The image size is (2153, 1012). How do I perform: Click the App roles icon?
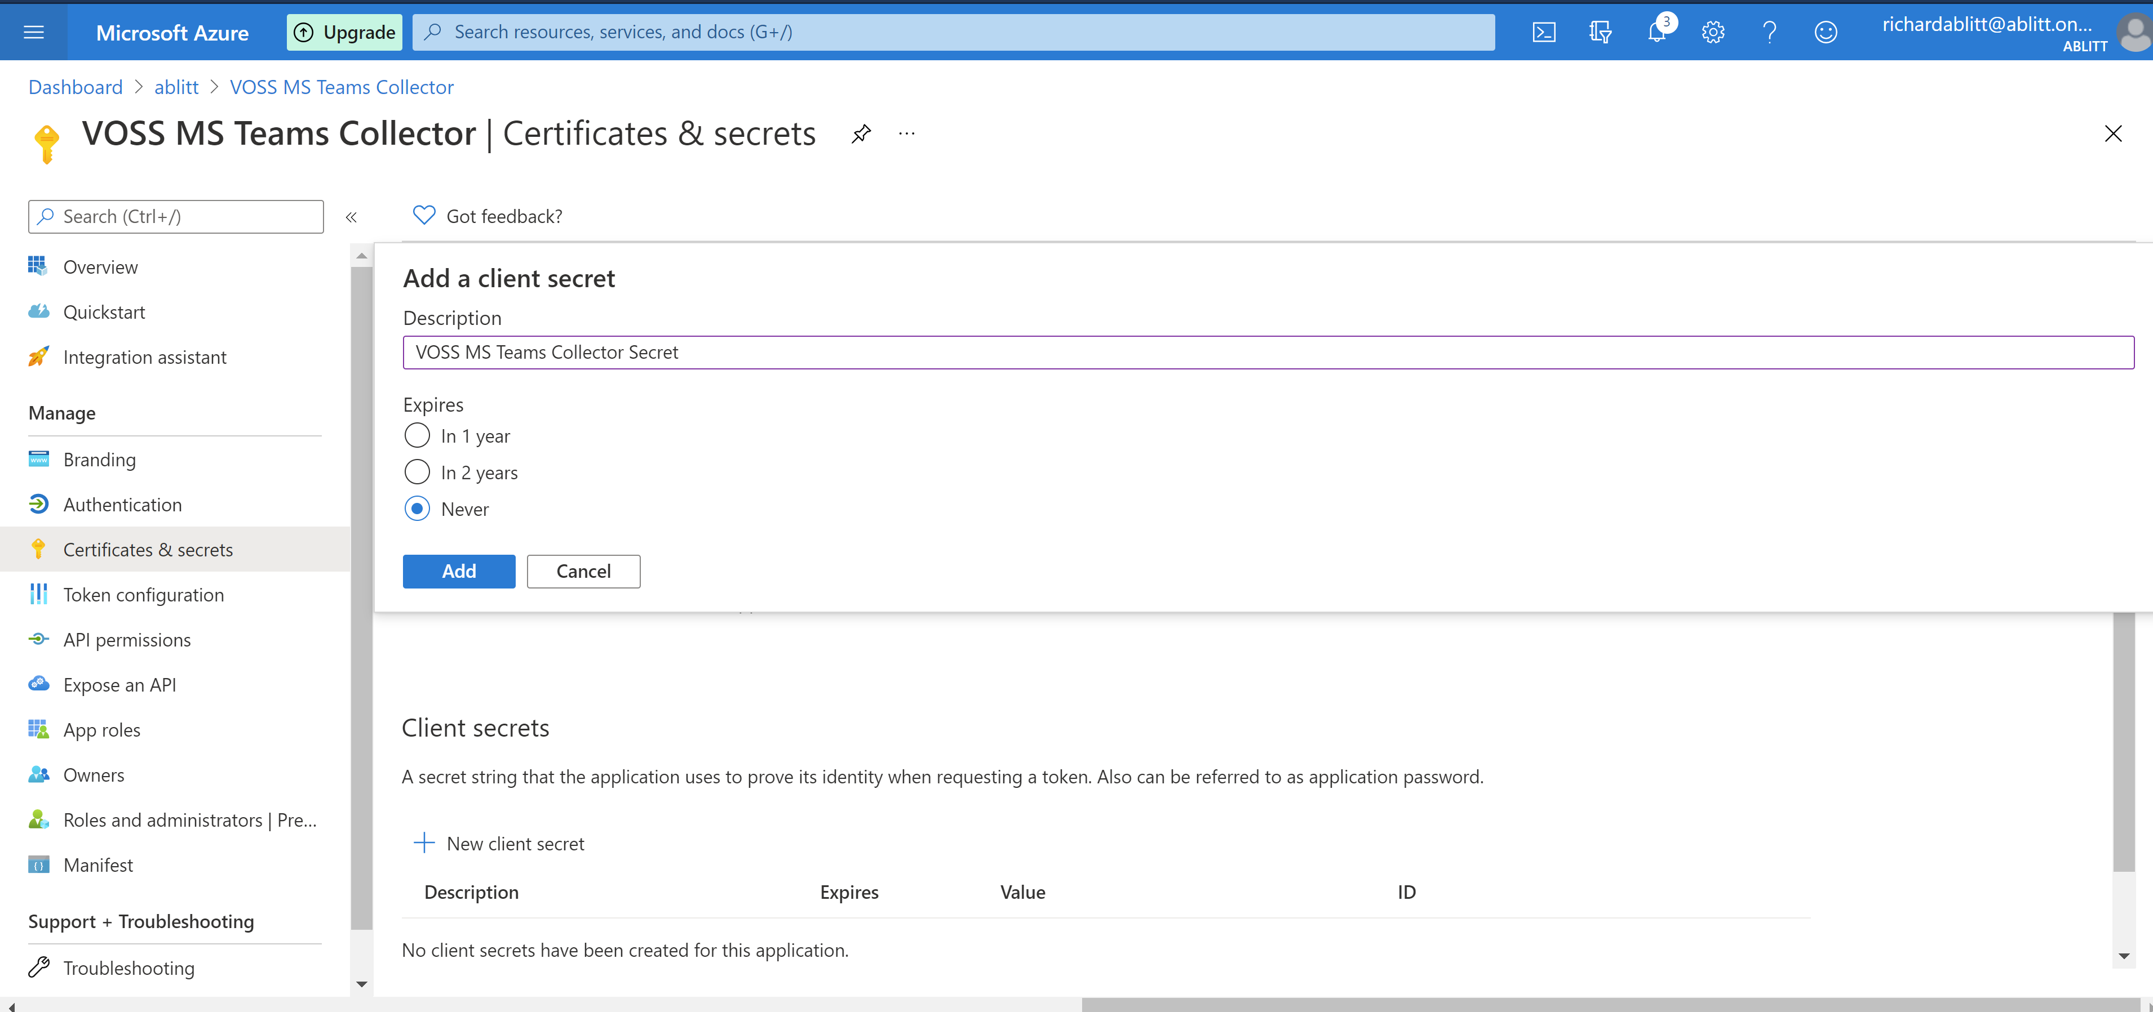coord(38,729)
